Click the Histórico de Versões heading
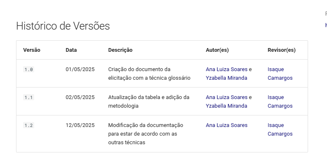 63,26
